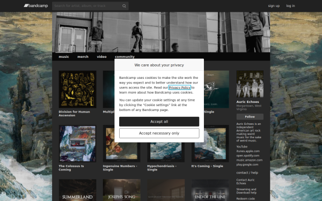Open The Colossus Is Coming album cover
The width and height of the screenshot is (322, 201).
point(77,144)
